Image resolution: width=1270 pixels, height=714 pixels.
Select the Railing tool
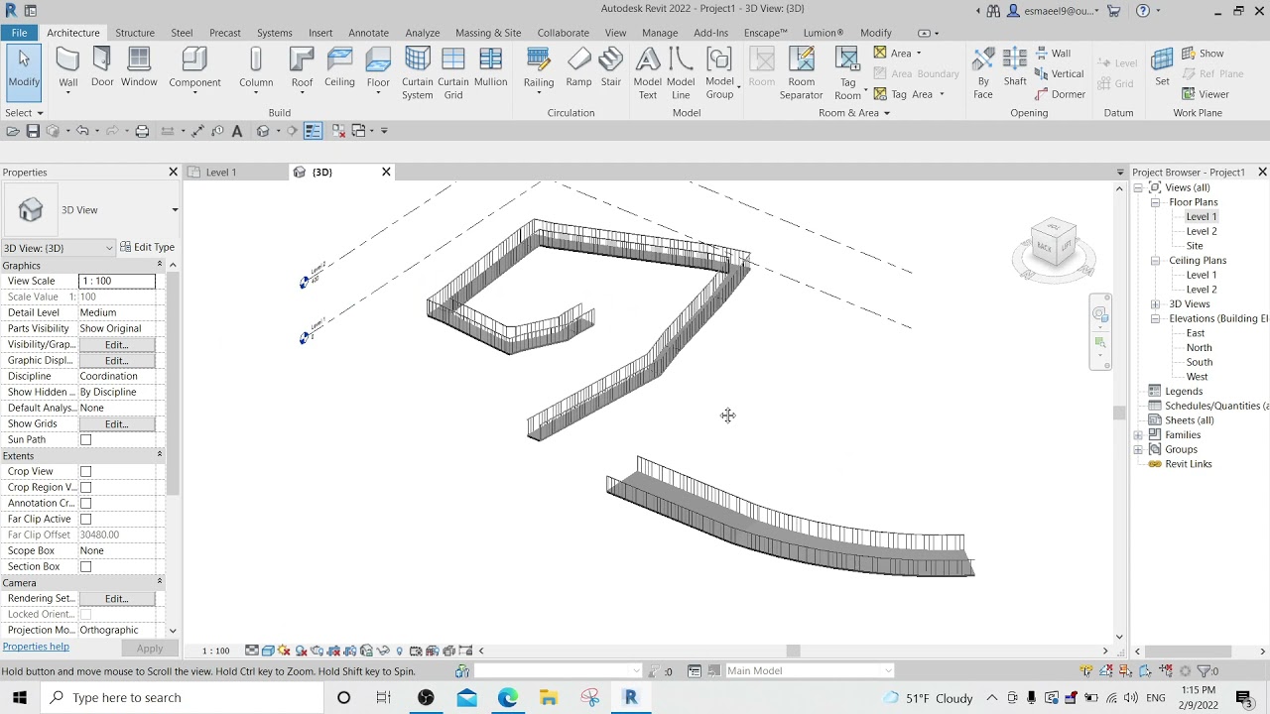(x=539, y=68)
